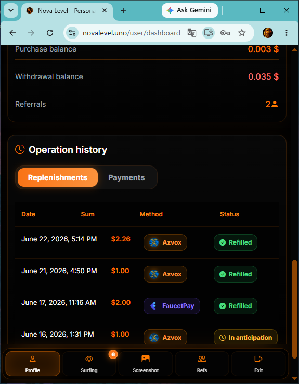299x384 pixels.
Task: Click the Ask Gemini button
Action: [190, 10]
